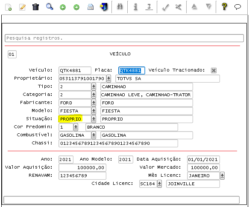Click the Placa field
249x207 pixels.
(132, 70)
